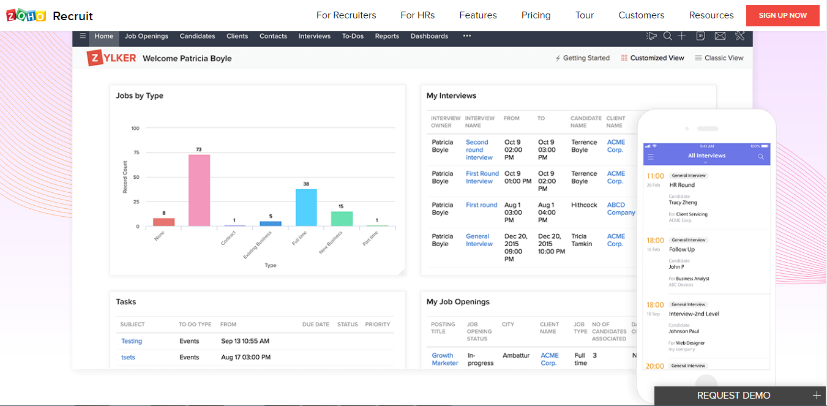Screen dimensions: 827x406
Task: Click the lightning bolt Getting Started icon
Action: coord(558,58)
